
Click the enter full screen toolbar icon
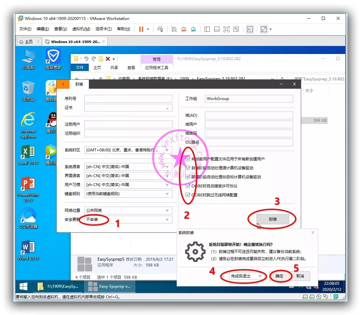tap(264, 29)
